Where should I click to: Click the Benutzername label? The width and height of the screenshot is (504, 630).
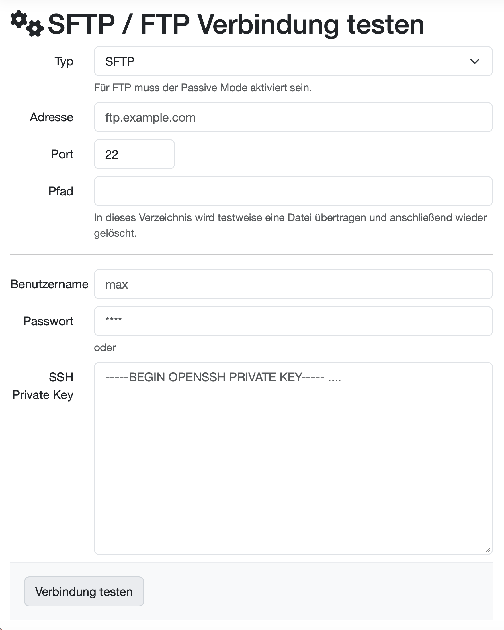49,284
